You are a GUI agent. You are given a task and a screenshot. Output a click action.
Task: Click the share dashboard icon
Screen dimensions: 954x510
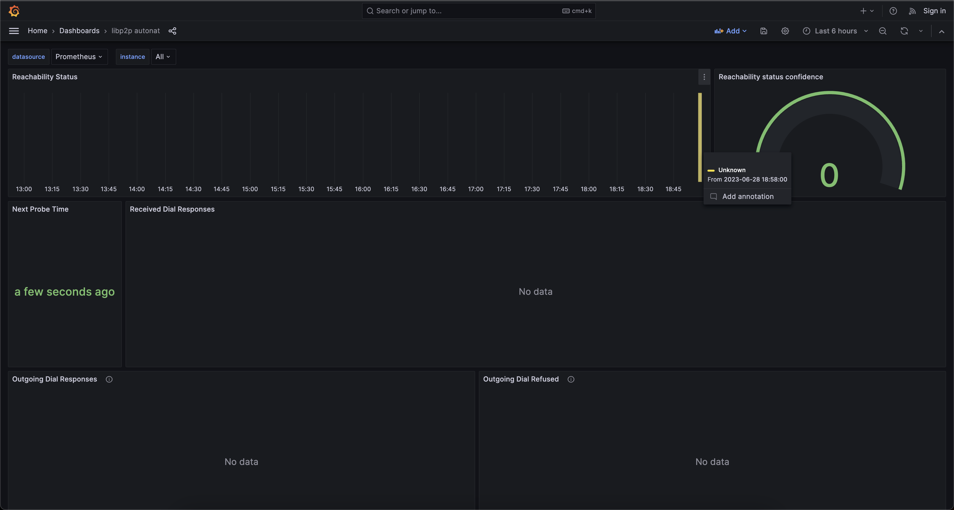[x=172, y=31]
